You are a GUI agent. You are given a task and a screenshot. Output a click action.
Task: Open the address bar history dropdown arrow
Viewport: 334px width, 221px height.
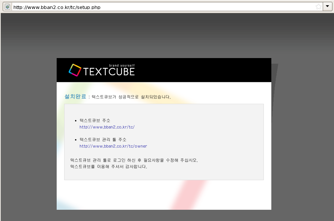(x=327, y=7)
